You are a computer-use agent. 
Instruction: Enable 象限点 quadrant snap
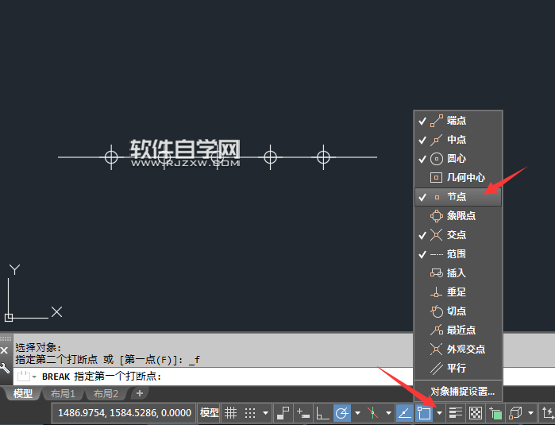(x=458, y=216)
